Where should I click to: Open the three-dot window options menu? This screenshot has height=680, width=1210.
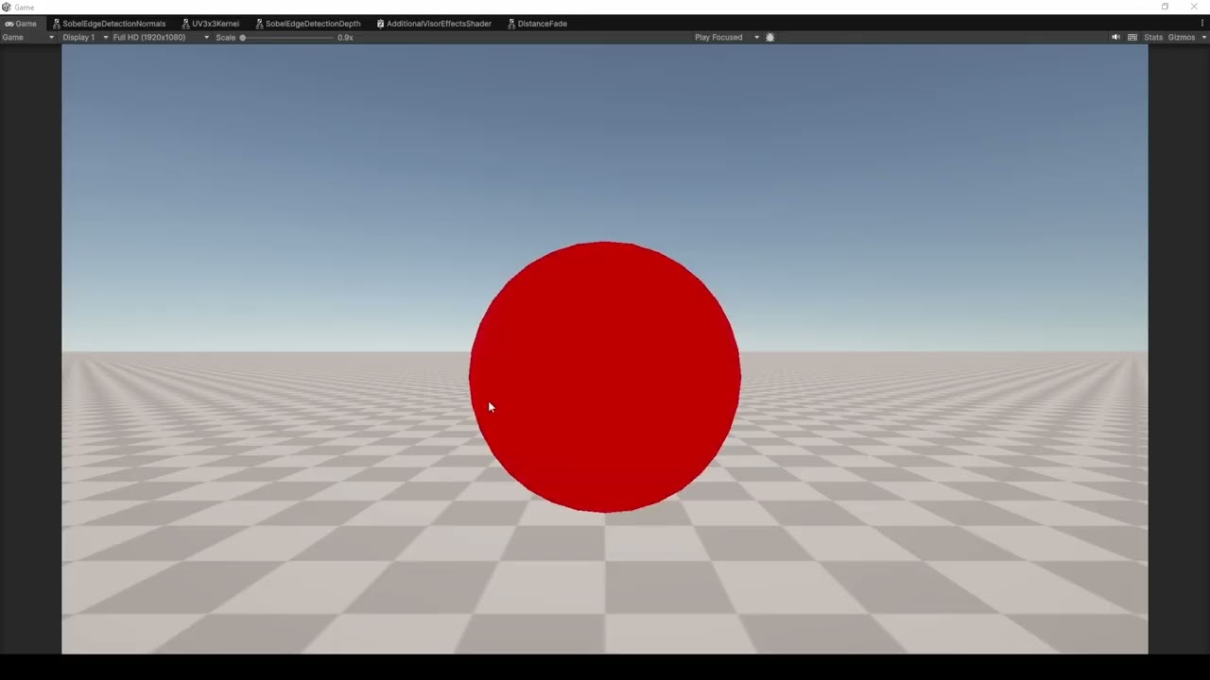tap(1203, 24)
